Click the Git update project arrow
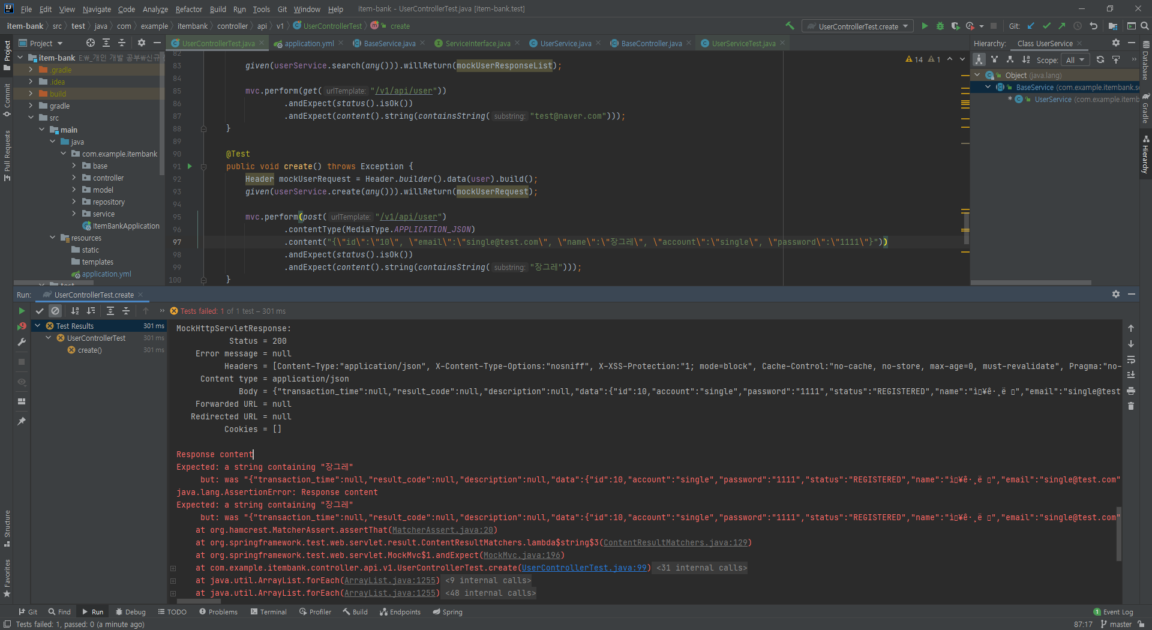The height and width of the screenshot is (630, 1152). 1031,26
